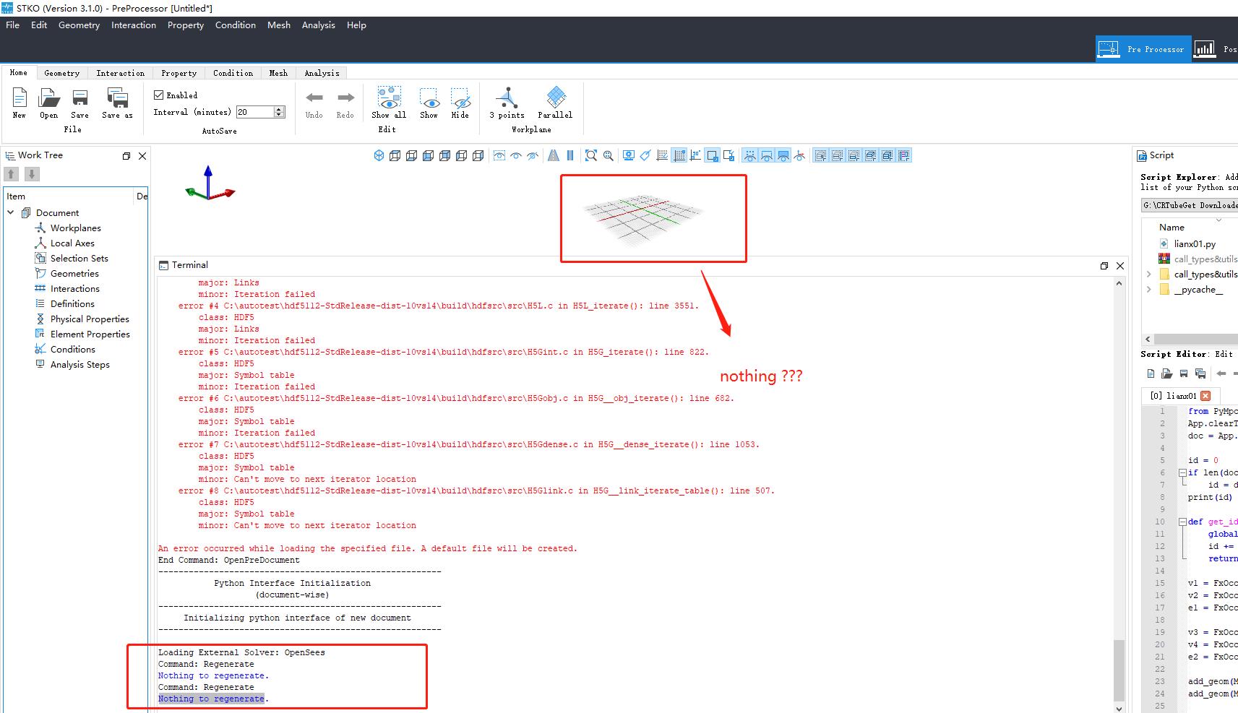Open the Interaction menu
The image size is (1238, 713).
[x=134, y=25]
